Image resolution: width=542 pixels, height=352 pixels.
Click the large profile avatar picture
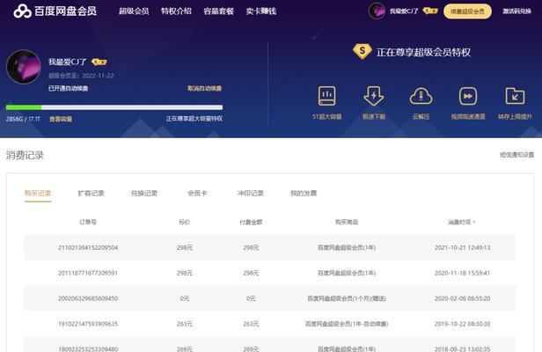point(24,67)
